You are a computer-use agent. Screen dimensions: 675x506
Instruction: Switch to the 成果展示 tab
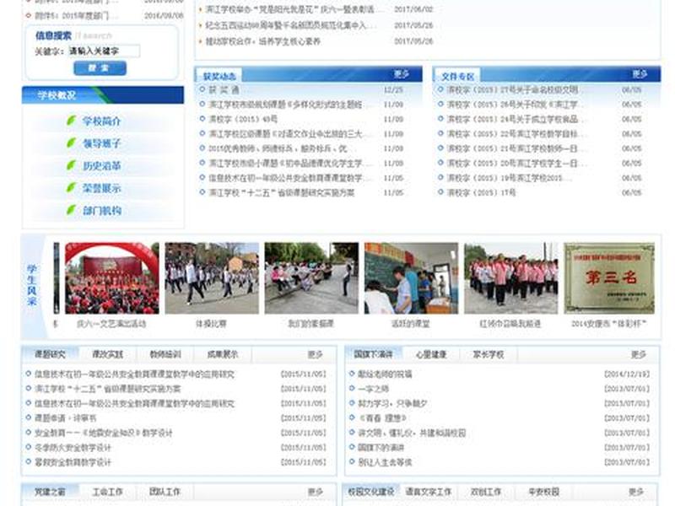click(x=223, y=354)
